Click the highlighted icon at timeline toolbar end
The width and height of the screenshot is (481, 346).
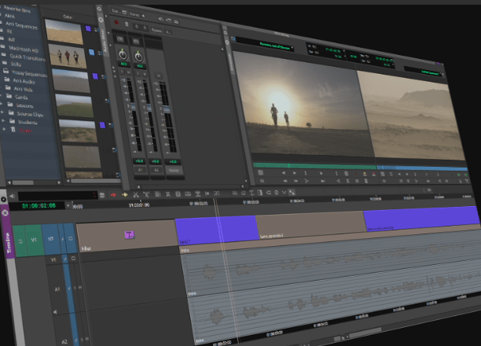pos(292,193)
